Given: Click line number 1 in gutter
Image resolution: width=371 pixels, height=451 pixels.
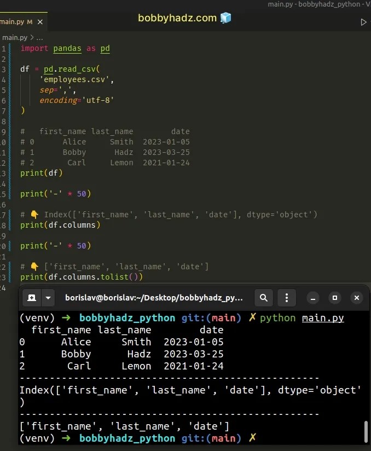Looking at the screenshot, I should click(x=4, y=49).
